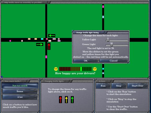Click the Yellow Light slider handle
Image resolution: width=151 pixels, height=113 pixels.
pyautogui.click(x=108, y=41)
